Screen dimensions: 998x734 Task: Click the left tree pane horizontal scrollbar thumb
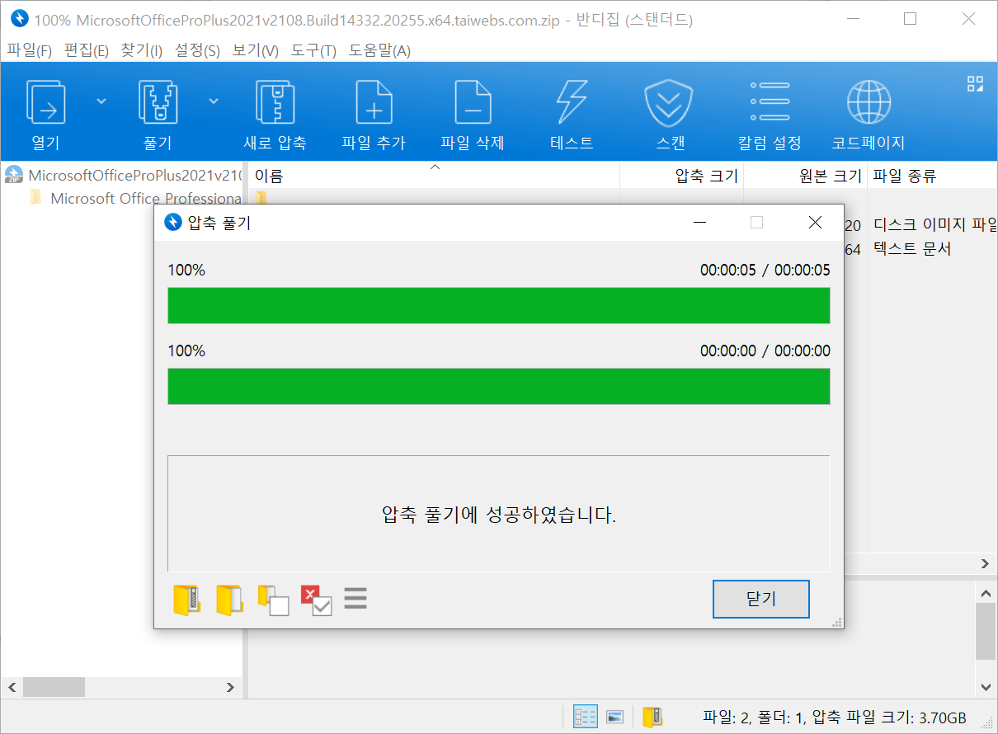[54, 687]
